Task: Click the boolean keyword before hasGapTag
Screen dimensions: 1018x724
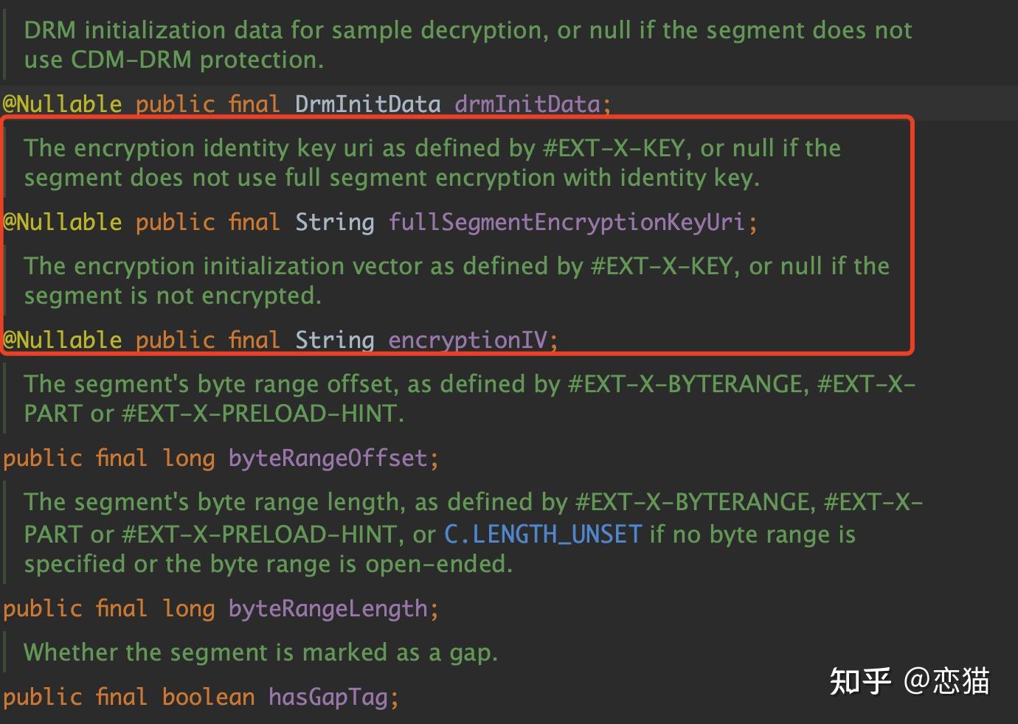Action: pos(208,697)
